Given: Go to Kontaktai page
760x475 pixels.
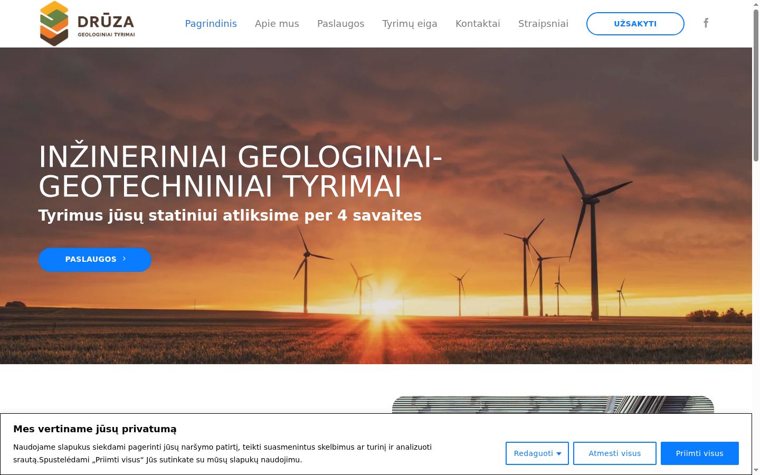Looking at the screenshot, I should coord(478,24).
